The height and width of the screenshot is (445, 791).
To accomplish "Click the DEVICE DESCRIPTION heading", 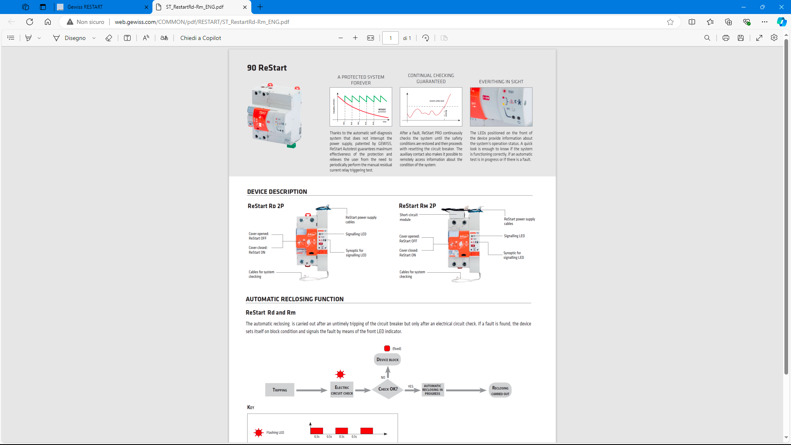I will (x=277, y=192).
